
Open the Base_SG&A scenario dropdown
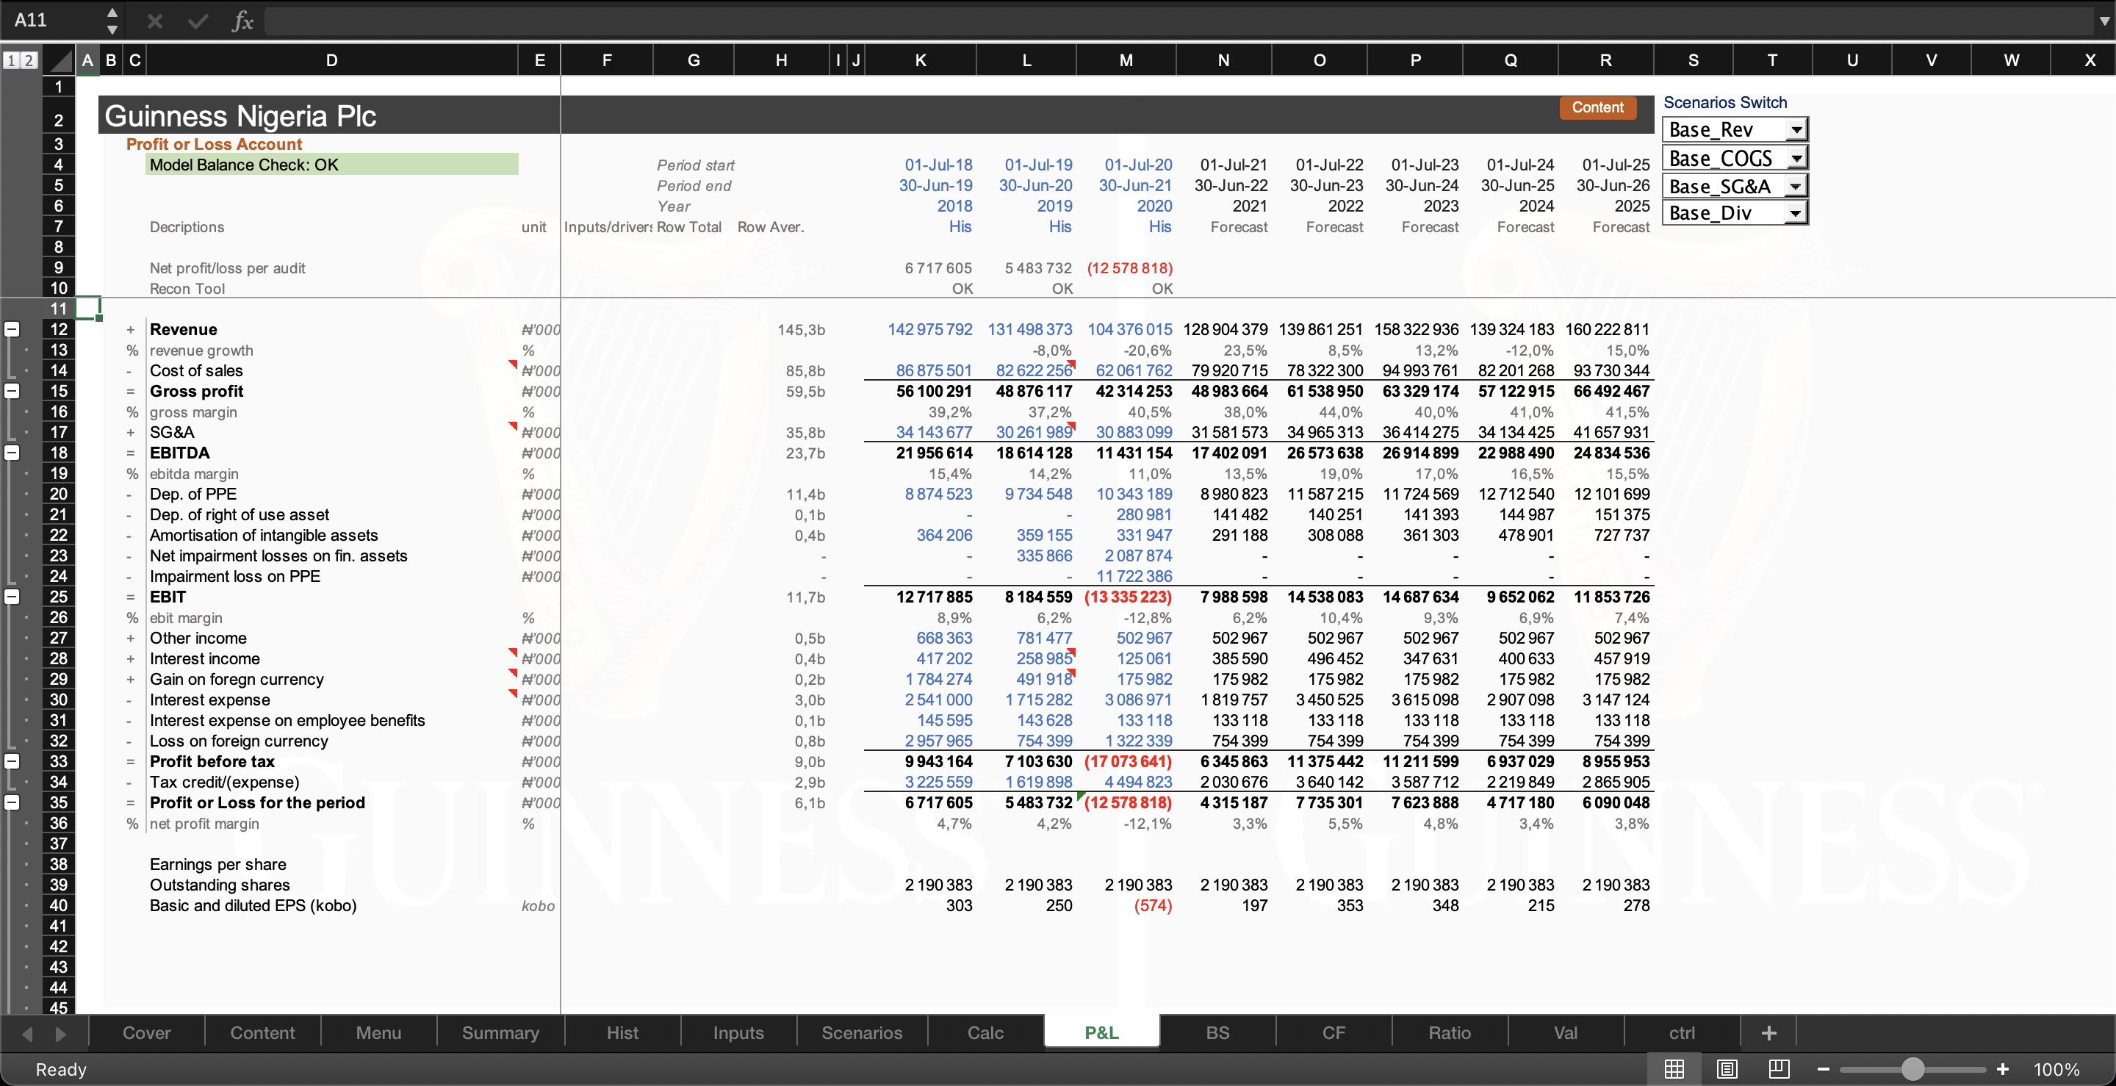click(x=1796, y=187)
